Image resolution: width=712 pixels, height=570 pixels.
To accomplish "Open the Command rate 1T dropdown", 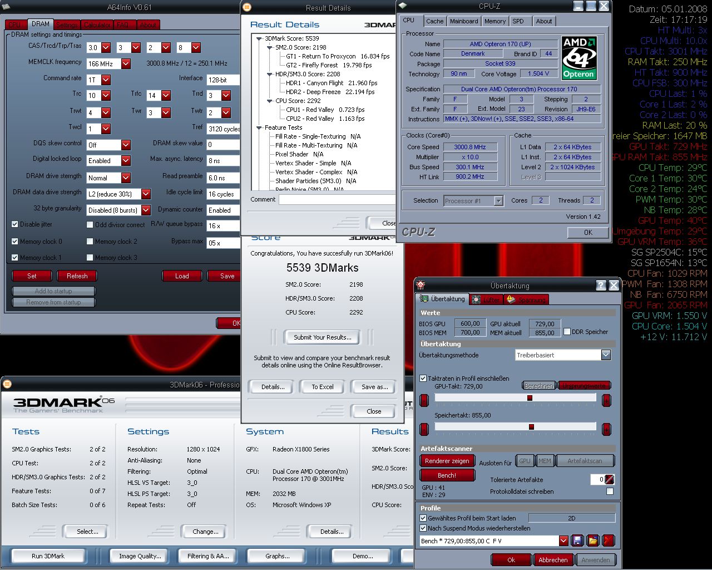I will tap(106, 80).
